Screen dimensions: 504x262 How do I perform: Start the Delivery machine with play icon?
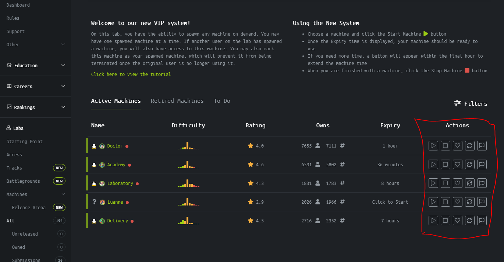coord(433,221)
